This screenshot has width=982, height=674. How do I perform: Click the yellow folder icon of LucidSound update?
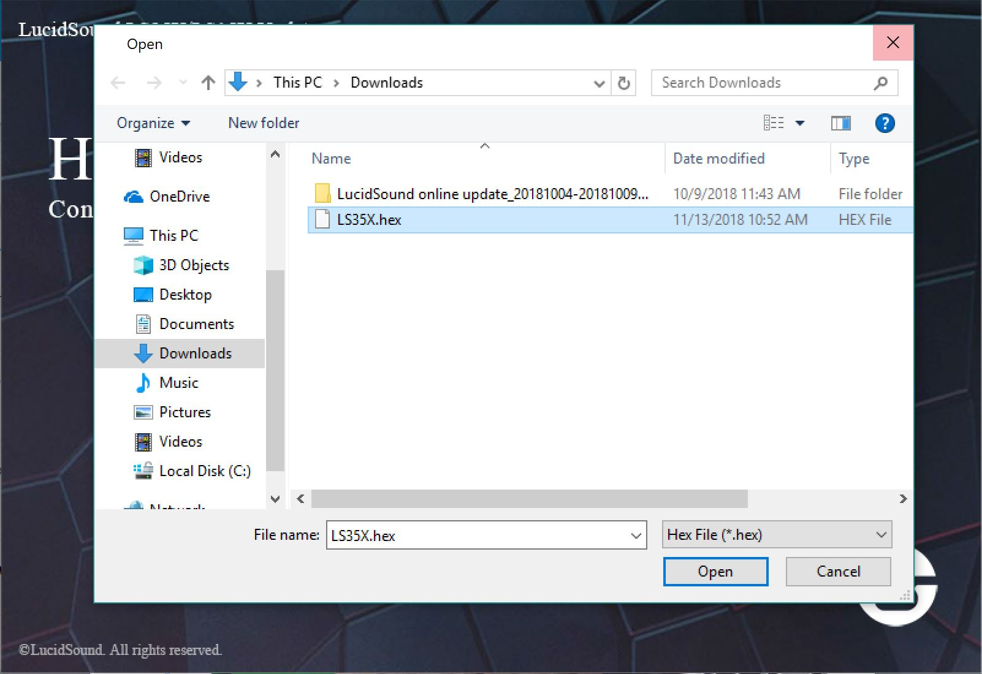click(322, 194)
